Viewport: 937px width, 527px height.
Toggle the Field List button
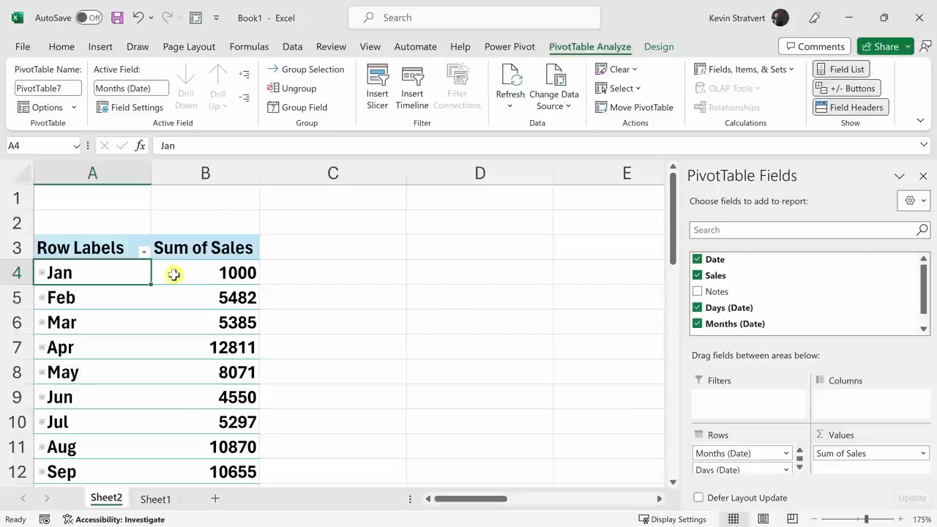[840, 69]
